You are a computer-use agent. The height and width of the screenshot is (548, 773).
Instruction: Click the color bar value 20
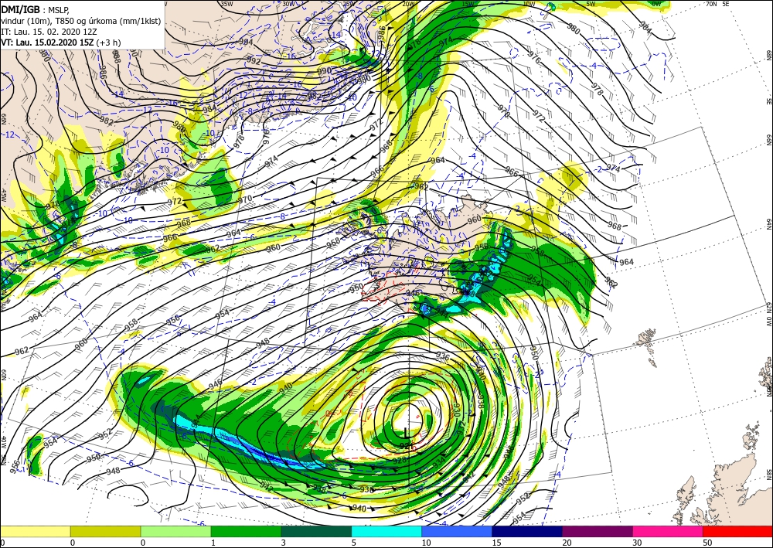(x=567, y=543)
